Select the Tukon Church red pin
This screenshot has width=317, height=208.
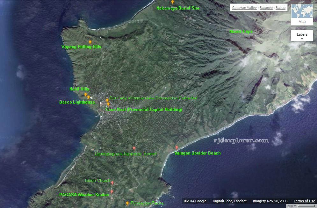click(112, 183)
